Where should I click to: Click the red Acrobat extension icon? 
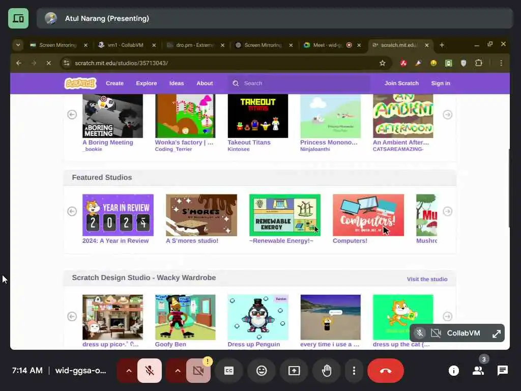coord(403,63)
